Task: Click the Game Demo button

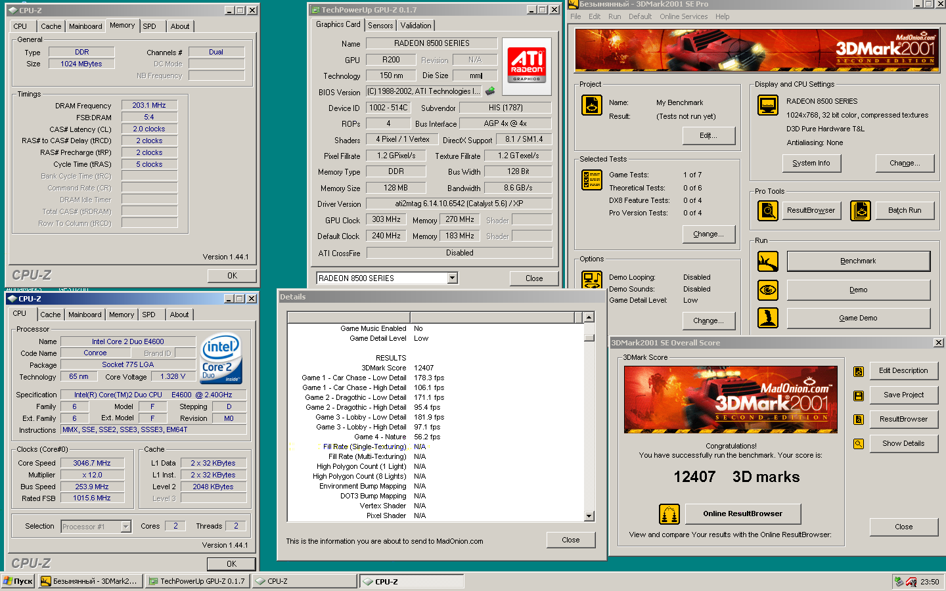Action: (859, 318)
